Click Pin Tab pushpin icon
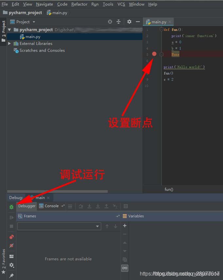This screenshot has width=223, height=280. tap(11, 275)
